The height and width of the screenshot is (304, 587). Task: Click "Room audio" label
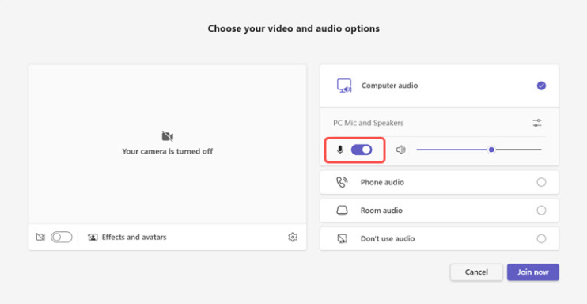381,211
